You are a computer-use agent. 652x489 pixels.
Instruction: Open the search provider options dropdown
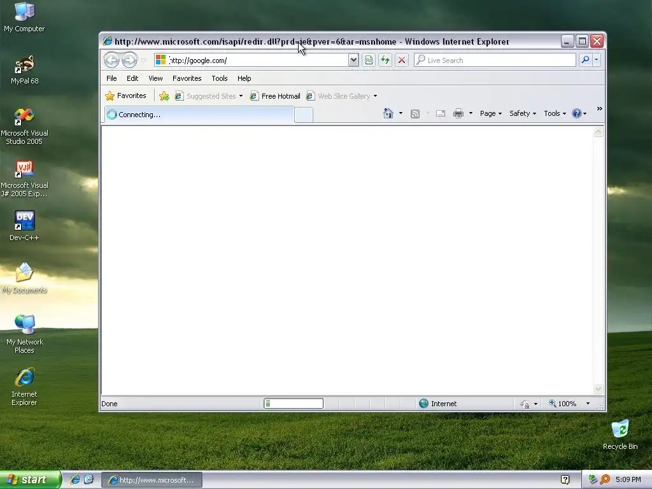click(596, 60)
